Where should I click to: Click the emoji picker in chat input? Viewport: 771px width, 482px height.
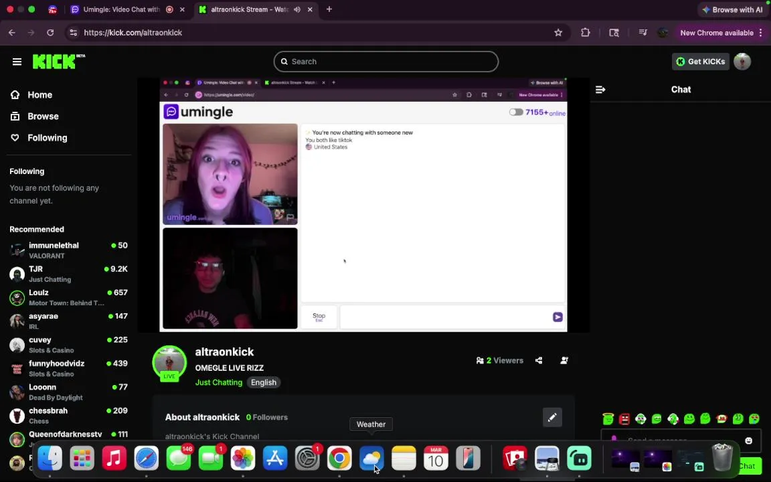tap(748, 440)
